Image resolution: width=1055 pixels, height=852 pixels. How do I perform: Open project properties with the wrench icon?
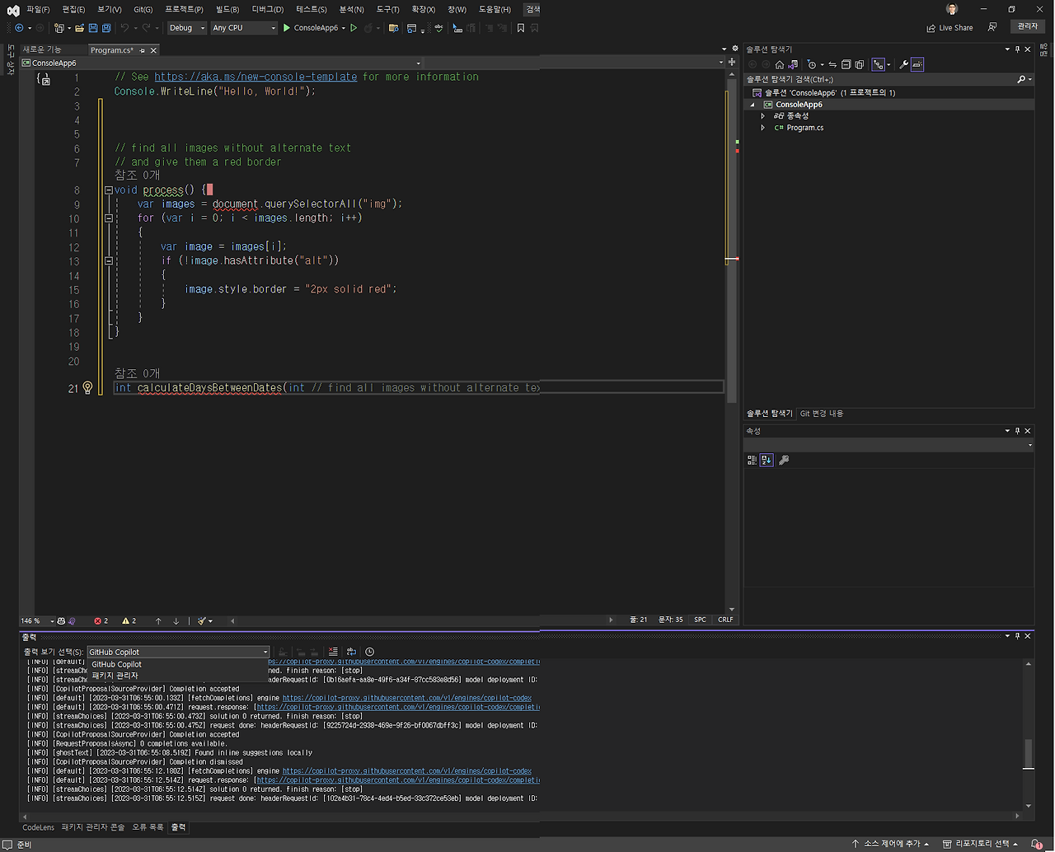[903, 64]
